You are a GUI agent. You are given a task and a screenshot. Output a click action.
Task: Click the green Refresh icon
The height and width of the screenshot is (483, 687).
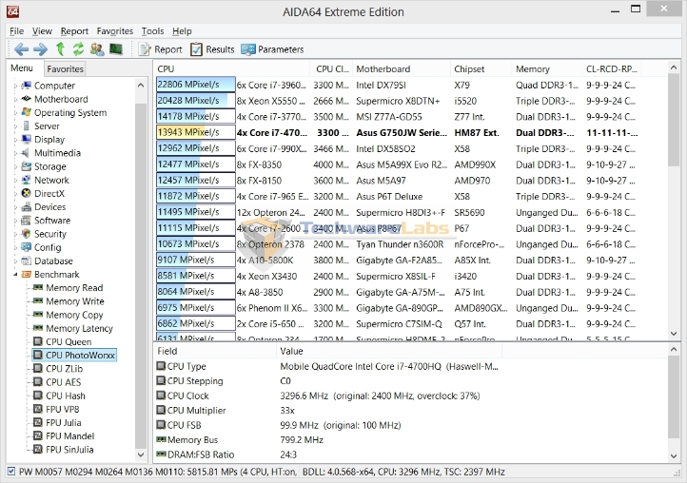point(78,49)
